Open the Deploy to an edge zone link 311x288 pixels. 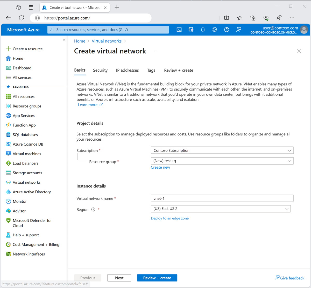coord(170,218)
